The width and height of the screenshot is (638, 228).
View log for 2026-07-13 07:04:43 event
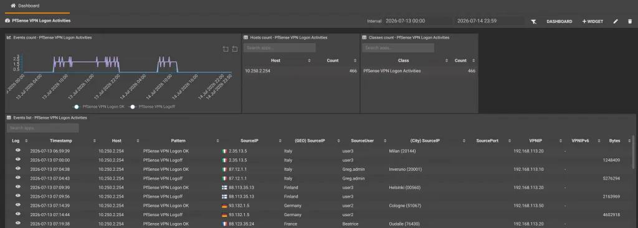[18, 178]
